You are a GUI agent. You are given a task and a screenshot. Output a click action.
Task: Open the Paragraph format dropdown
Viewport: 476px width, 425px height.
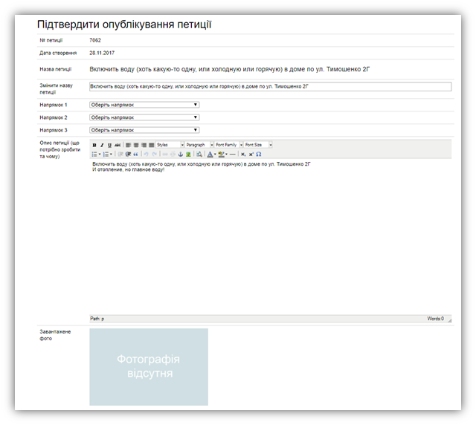pos(199,145)
